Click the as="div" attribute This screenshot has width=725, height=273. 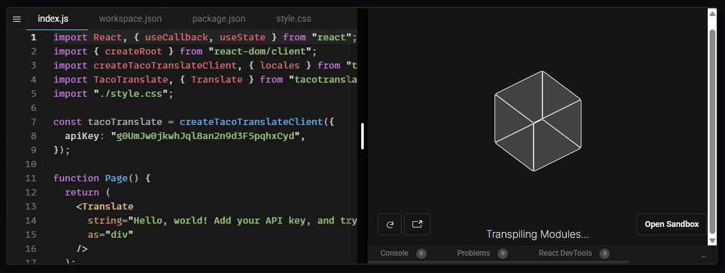click(x=111, y=235)
